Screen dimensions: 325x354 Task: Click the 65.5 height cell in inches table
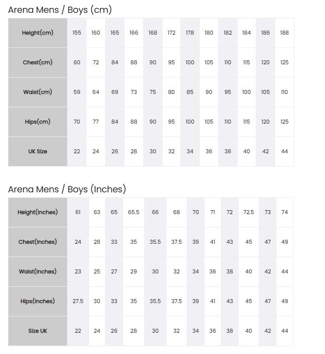133,213
